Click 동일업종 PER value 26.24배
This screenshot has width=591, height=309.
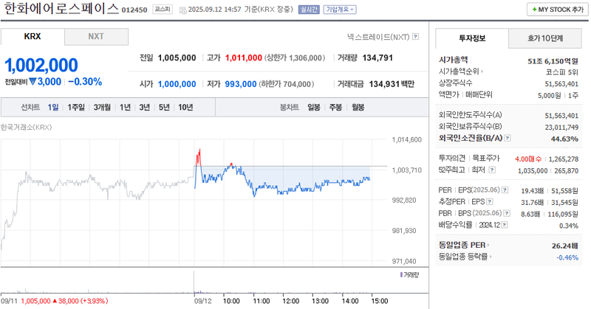click(x=564, y=246)
